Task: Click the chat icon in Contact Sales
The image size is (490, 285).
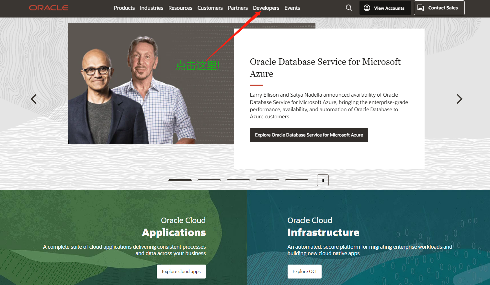Action: click(x=421, y=8)
